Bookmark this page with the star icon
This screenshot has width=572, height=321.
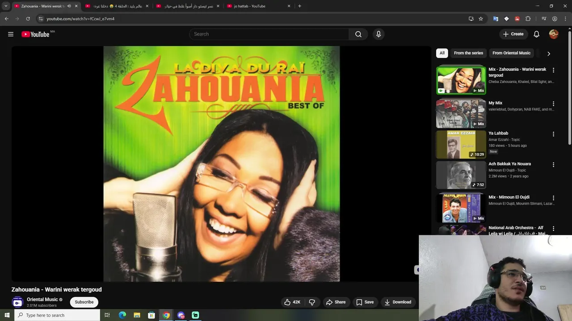coord(481,19)
